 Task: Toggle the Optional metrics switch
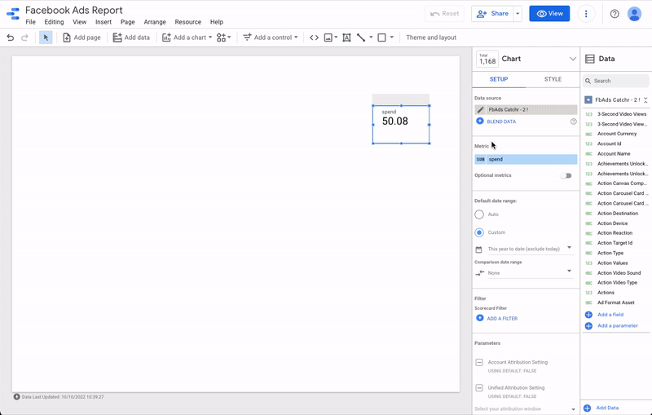[566, 175]
